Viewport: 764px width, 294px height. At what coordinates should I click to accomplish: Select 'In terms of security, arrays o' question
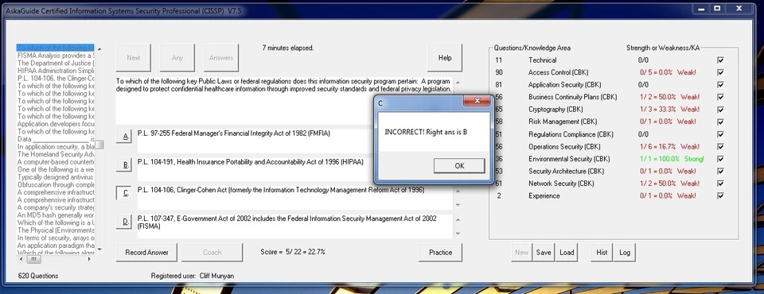tap(56, 238)
